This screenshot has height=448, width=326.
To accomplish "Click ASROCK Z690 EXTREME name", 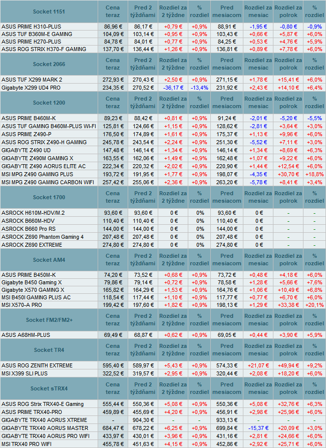I will pos(32,245).
